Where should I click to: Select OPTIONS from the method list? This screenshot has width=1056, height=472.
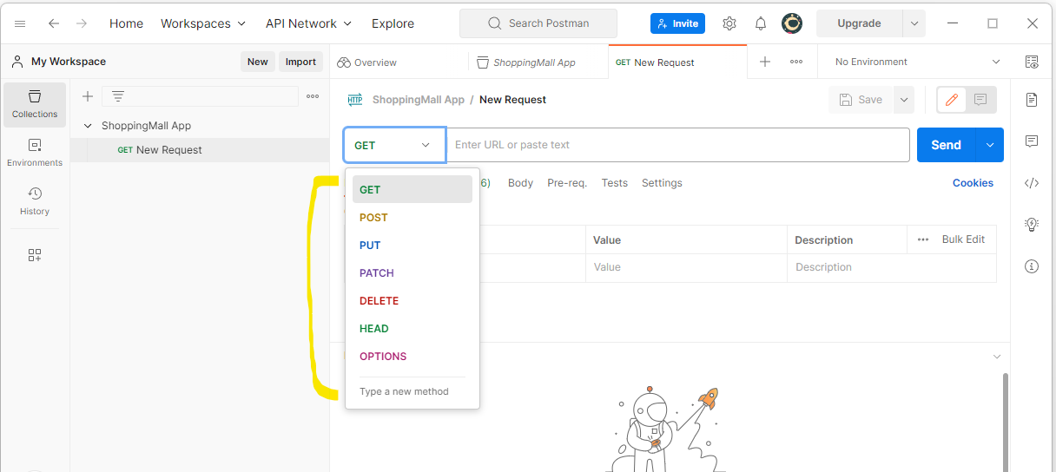(412, 356)
